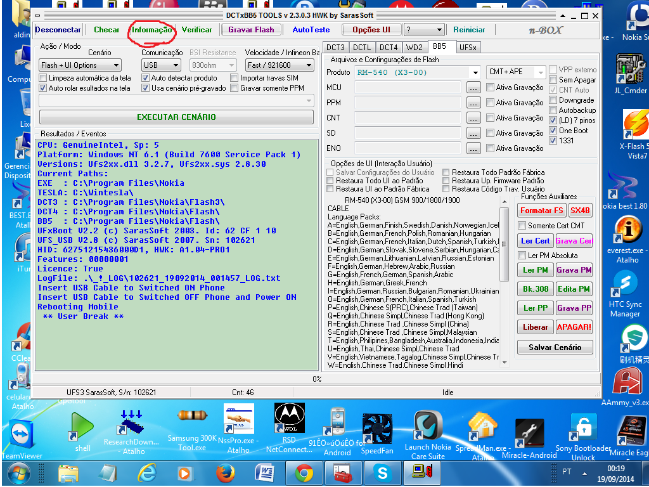Select the BB5 tab
649x487 pixels.
[440, 47]
